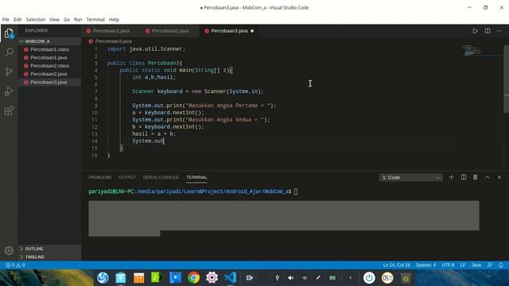Open Percobaan1.java in explorer
509x286 pixels.
[x=49, y=57]
